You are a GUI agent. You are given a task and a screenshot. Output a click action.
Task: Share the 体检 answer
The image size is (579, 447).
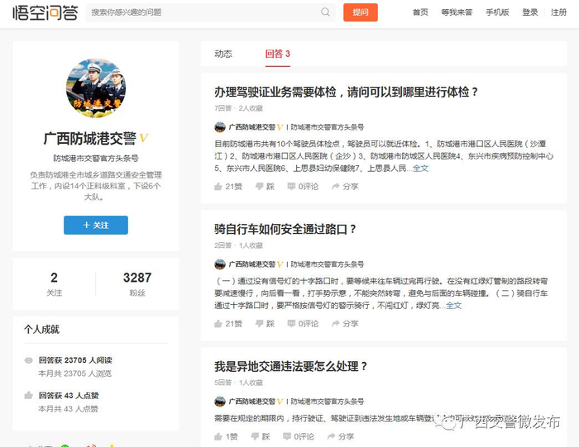(x=345, y=187)
